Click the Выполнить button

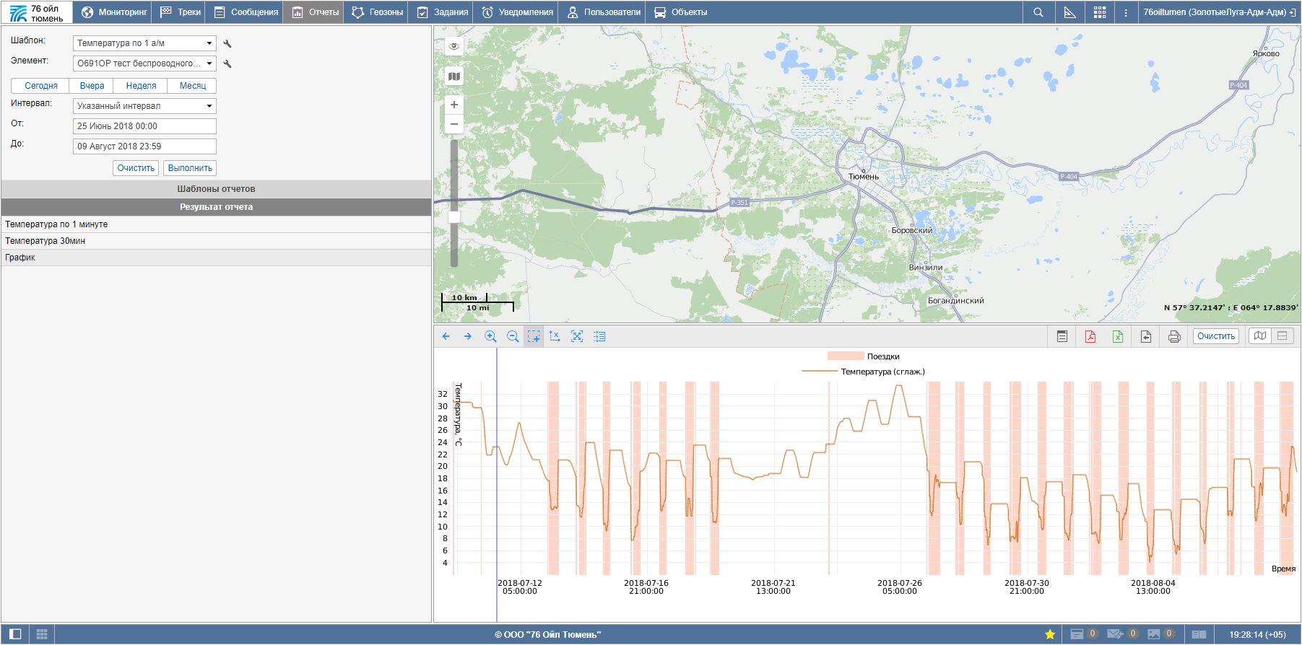tap(190, 168)
